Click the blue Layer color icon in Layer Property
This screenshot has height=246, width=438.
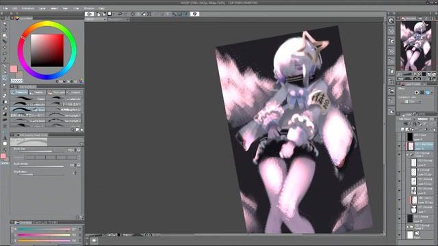pos(428,92)
